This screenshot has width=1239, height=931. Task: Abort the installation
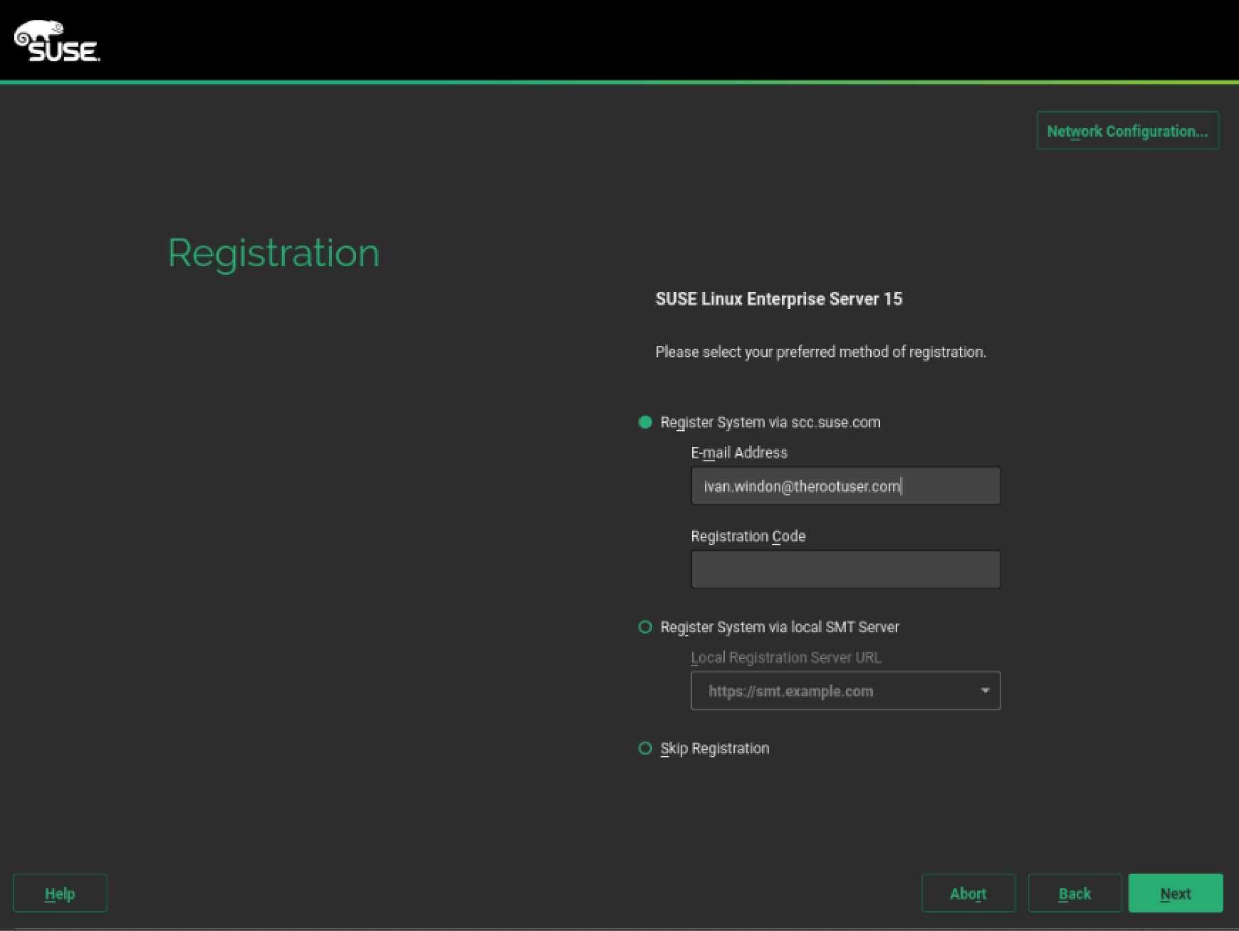coord(968,893)
